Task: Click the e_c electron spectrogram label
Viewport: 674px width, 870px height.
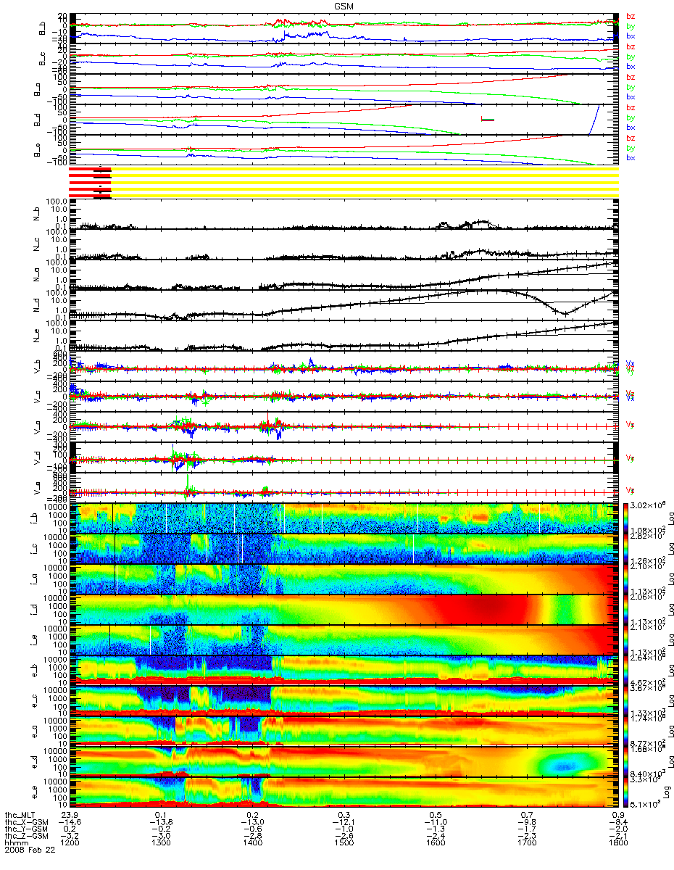Action: 36,702
